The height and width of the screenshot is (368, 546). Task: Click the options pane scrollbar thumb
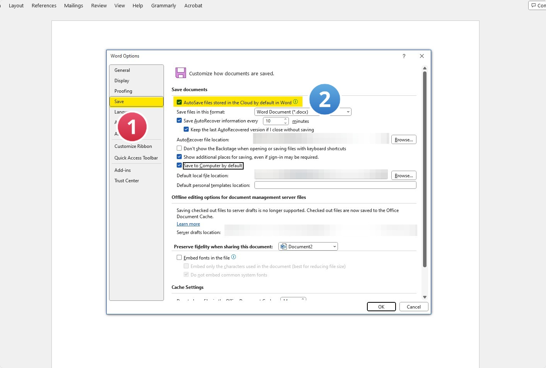tap(425, 169)
